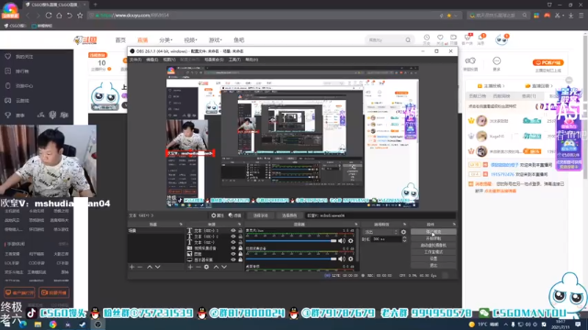Viewport: 588px width, 330px height.
Task: Click the 启动虚拟摄像机 button
Action: pos(434,246)
